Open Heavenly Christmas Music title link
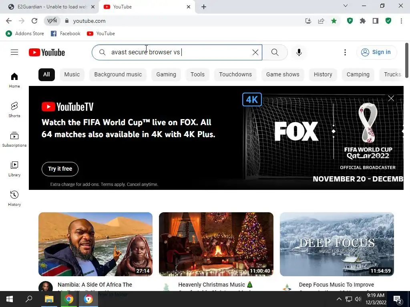The height and width of the screenshot is (307, 410). (x=215, y=285)
